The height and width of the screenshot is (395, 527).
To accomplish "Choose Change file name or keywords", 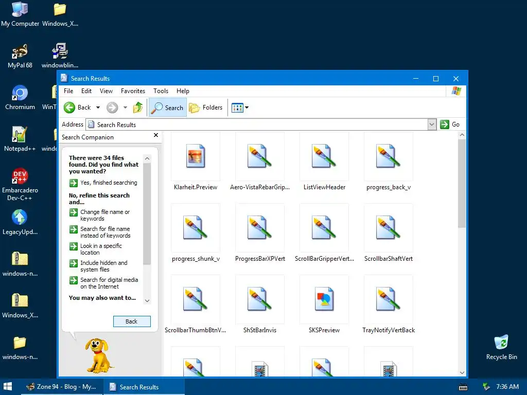I will pyautogui.click(x=100, y=216).
